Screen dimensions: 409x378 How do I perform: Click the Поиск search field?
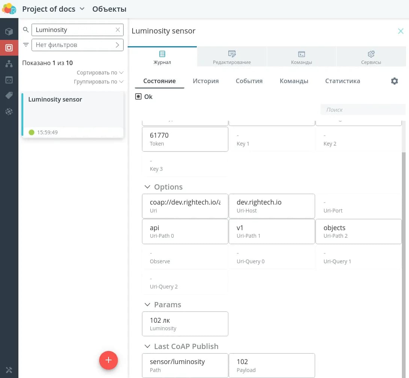(x=362, y=110)
